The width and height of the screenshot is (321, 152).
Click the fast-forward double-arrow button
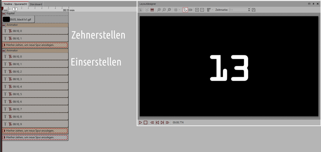(167, 122)
